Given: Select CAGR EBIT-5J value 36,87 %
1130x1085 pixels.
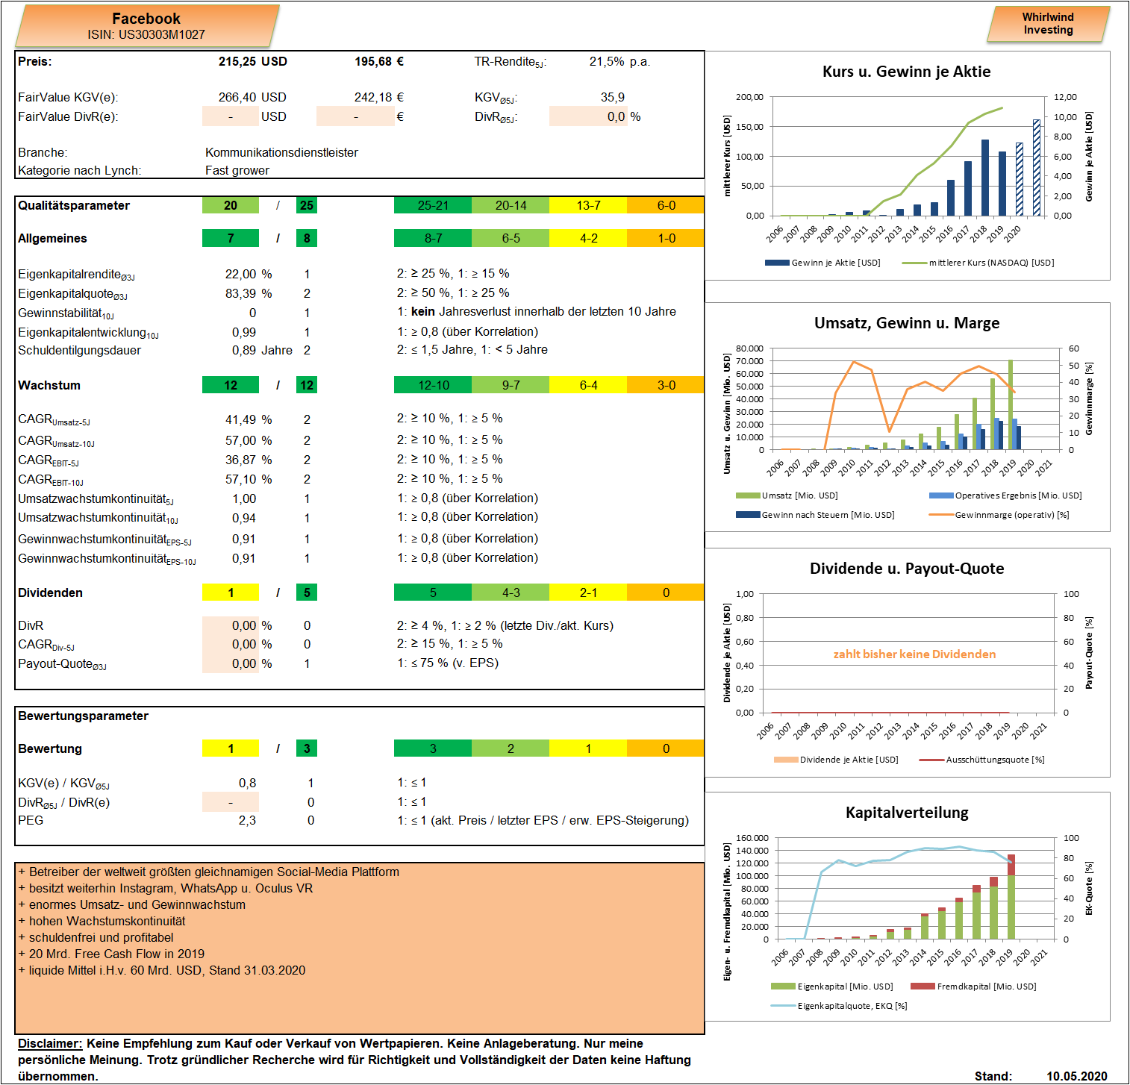Looking at the screenshot, I should (249, 460).
